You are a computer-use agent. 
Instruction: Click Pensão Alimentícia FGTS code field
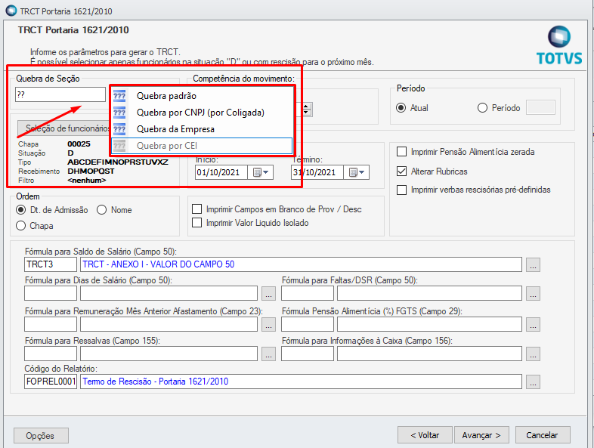(308, 324)
